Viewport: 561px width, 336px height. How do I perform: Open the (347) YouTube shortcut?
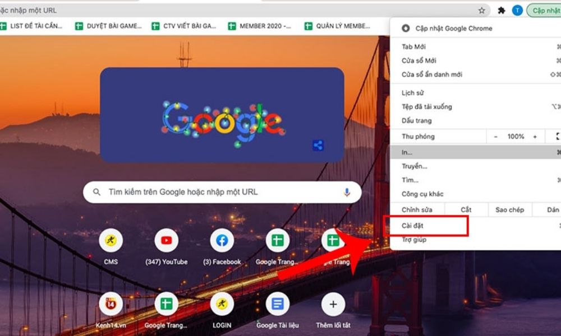(167, 246)
